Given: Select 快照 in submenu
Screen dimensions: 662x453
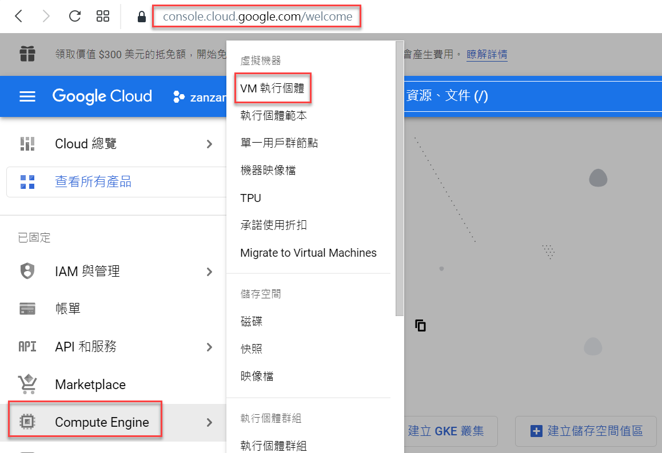Looking at the screenshot, I should click(251, 349).
